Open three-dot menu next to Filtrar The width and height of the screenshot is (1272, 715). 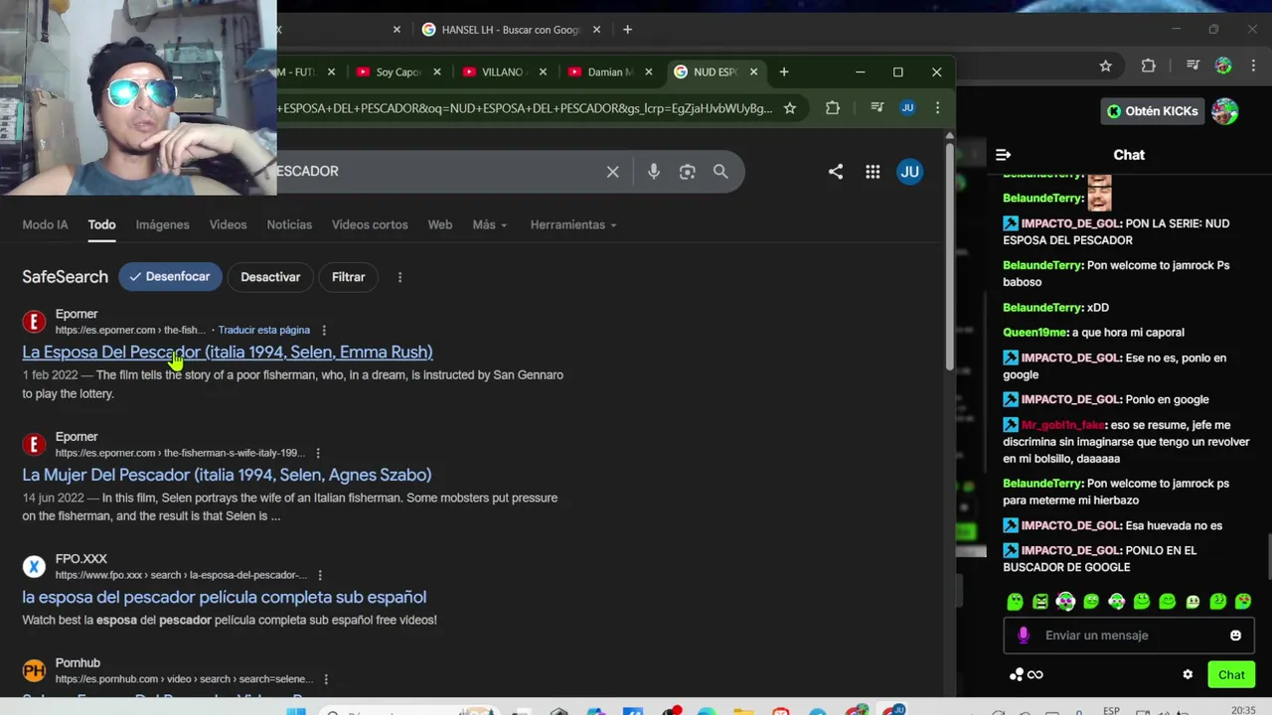point(399,277)
